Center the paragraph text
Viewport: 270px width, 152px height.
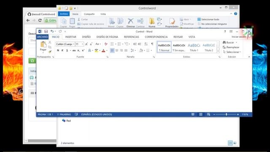pos(117,50)
